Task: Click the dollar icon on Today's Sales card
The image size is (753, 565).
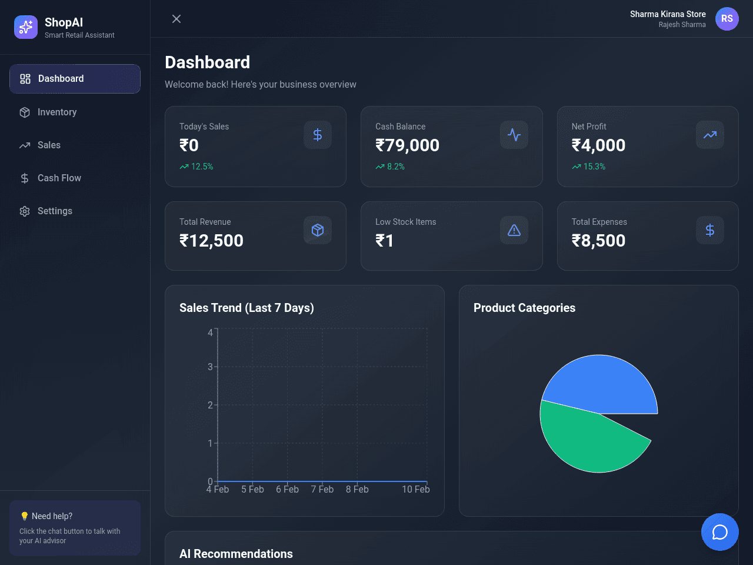Action: point(318,135)
